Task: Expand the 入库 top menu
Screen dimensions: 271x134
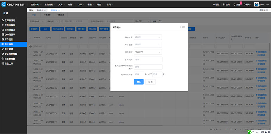Action: pyautogui.click(x=61, y=5)
